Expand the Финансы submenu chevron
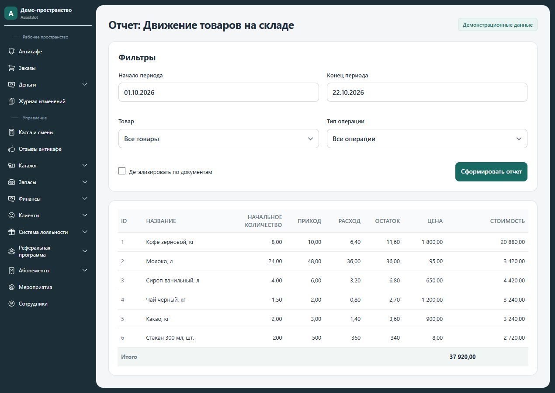The image size is (555, 393). click(85, 199)
